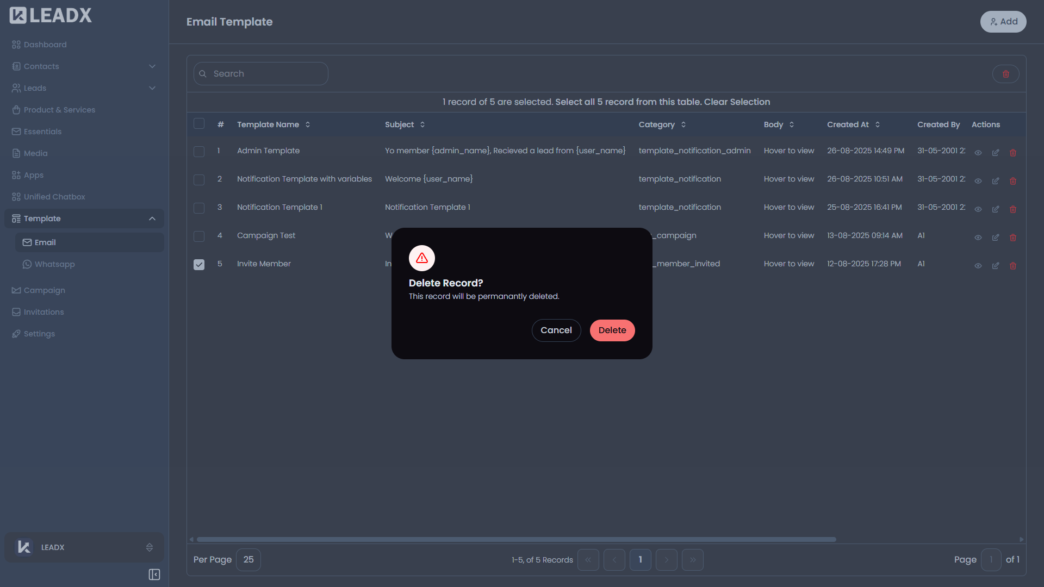1044x587 pixels.
Task: Select the header checkbox to select all rows
Action: (199, 123)
